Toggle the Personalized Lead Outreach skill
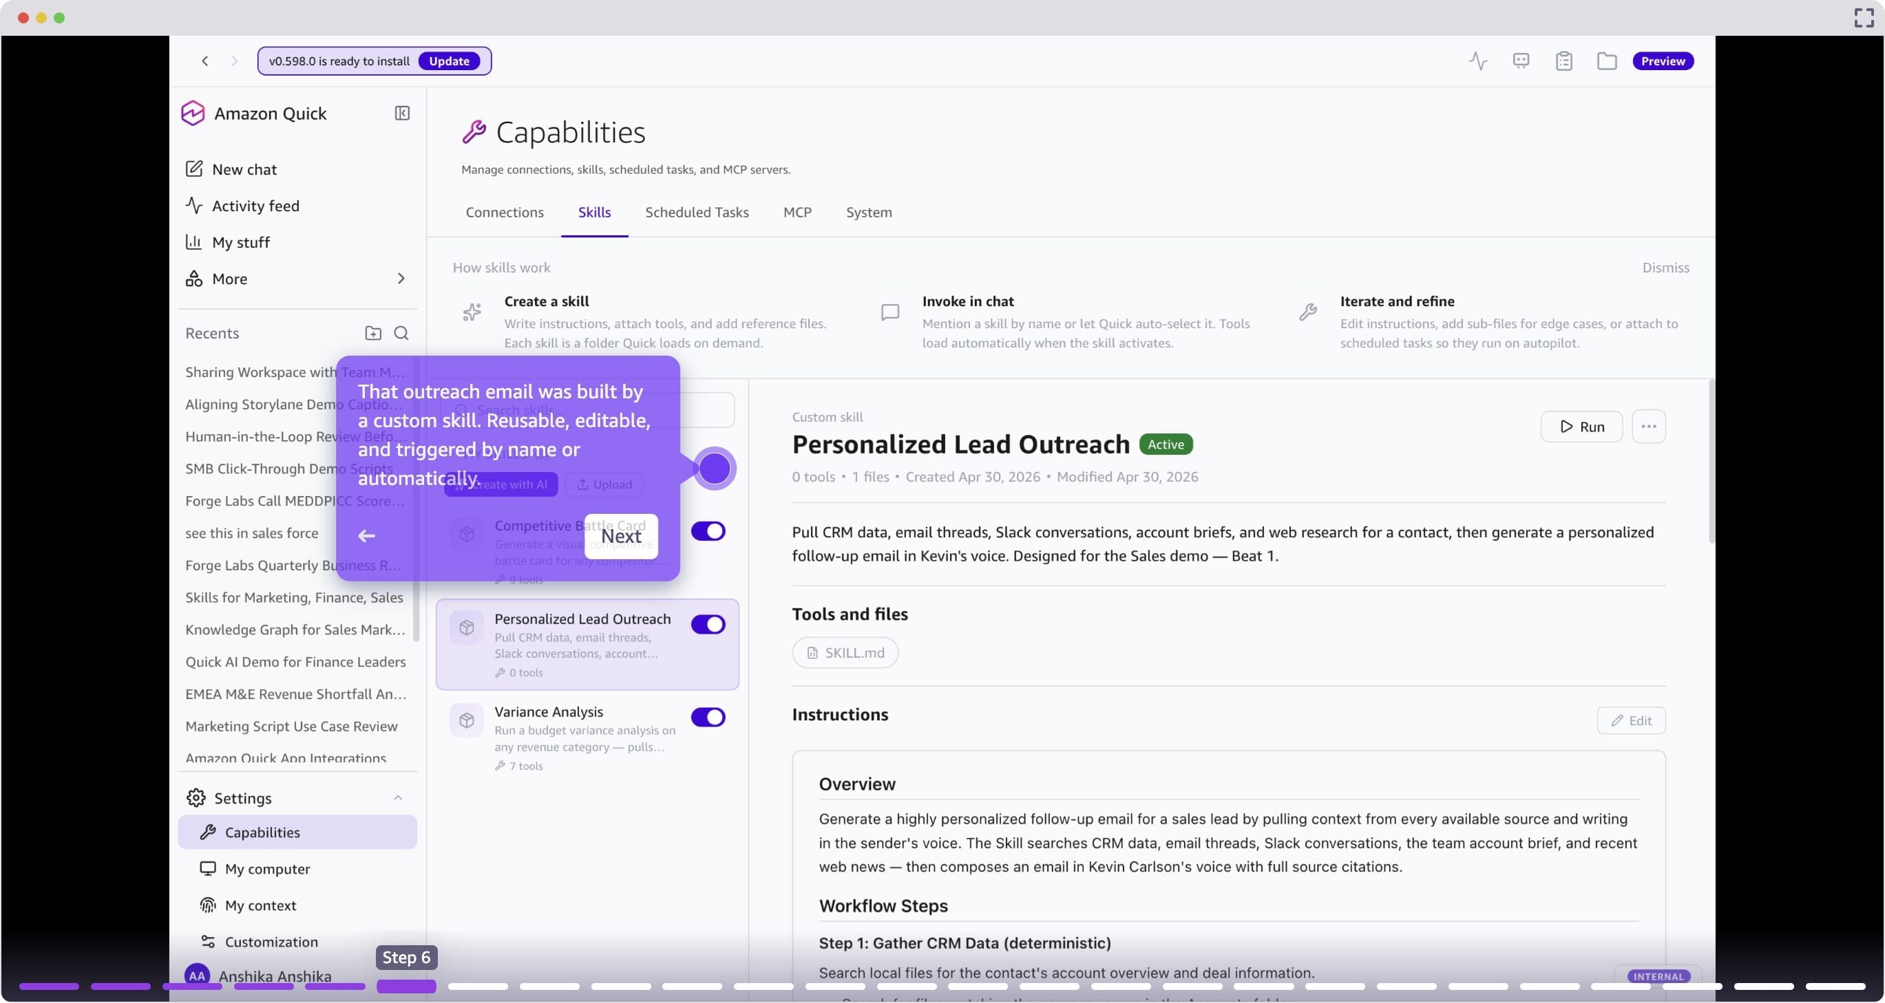Screen dimensions: 1885x1003 708,623
